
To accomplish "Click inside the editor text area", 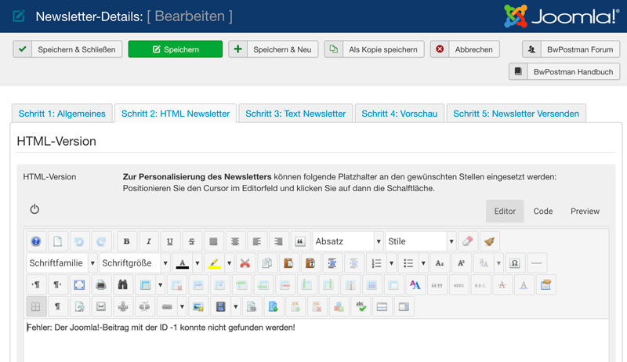I will (313, 341).
